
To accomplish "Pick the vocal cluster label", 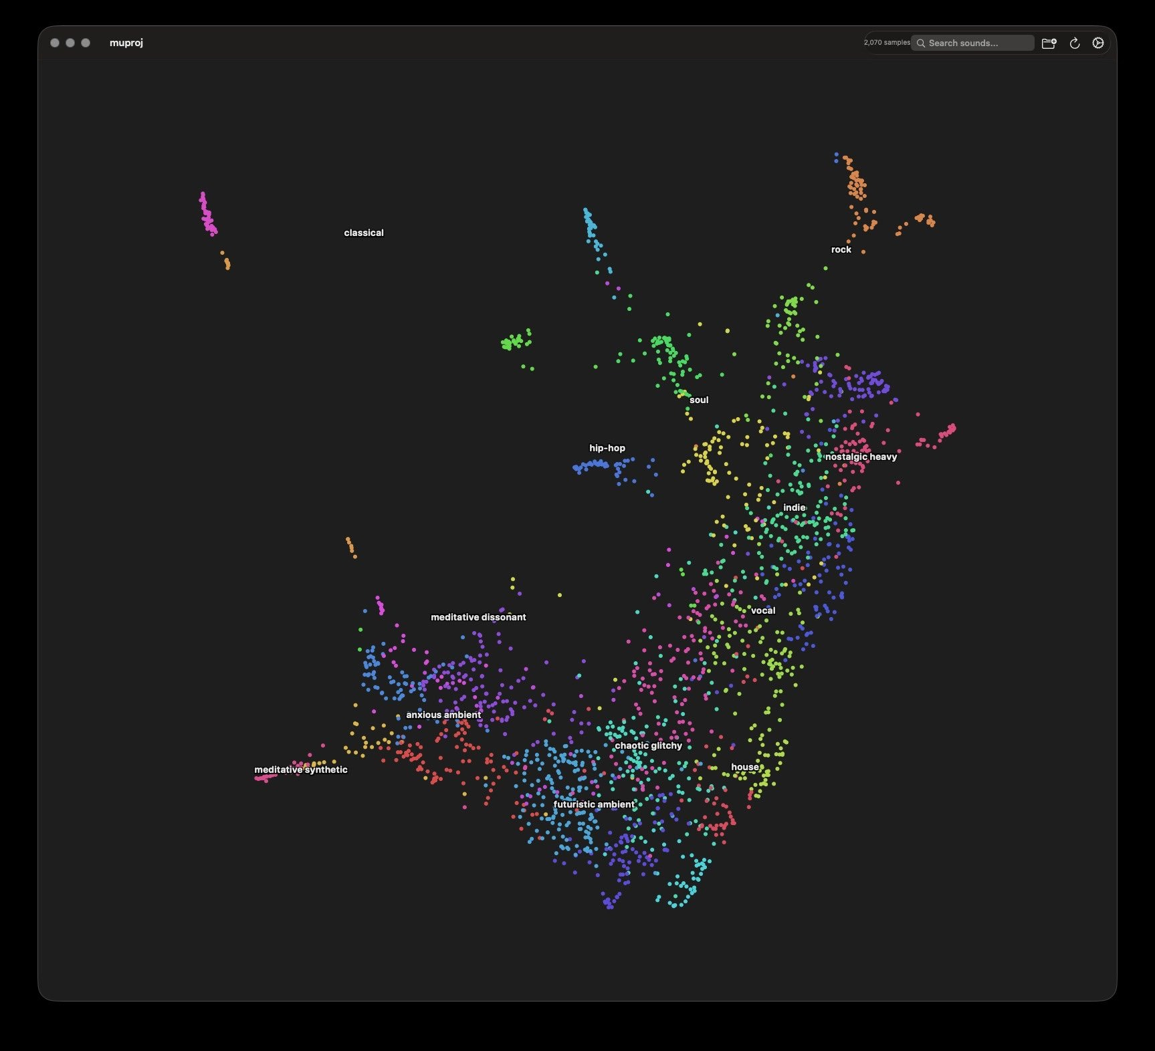I will [x=762, y=611].
